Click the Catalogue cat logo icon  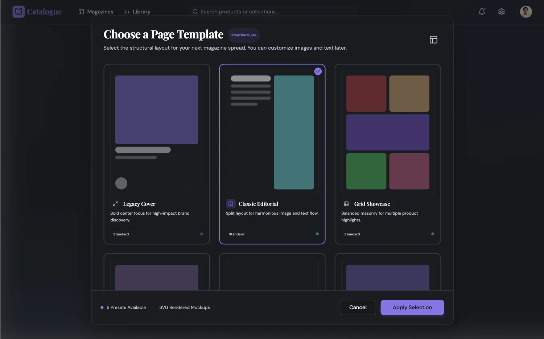18,12
